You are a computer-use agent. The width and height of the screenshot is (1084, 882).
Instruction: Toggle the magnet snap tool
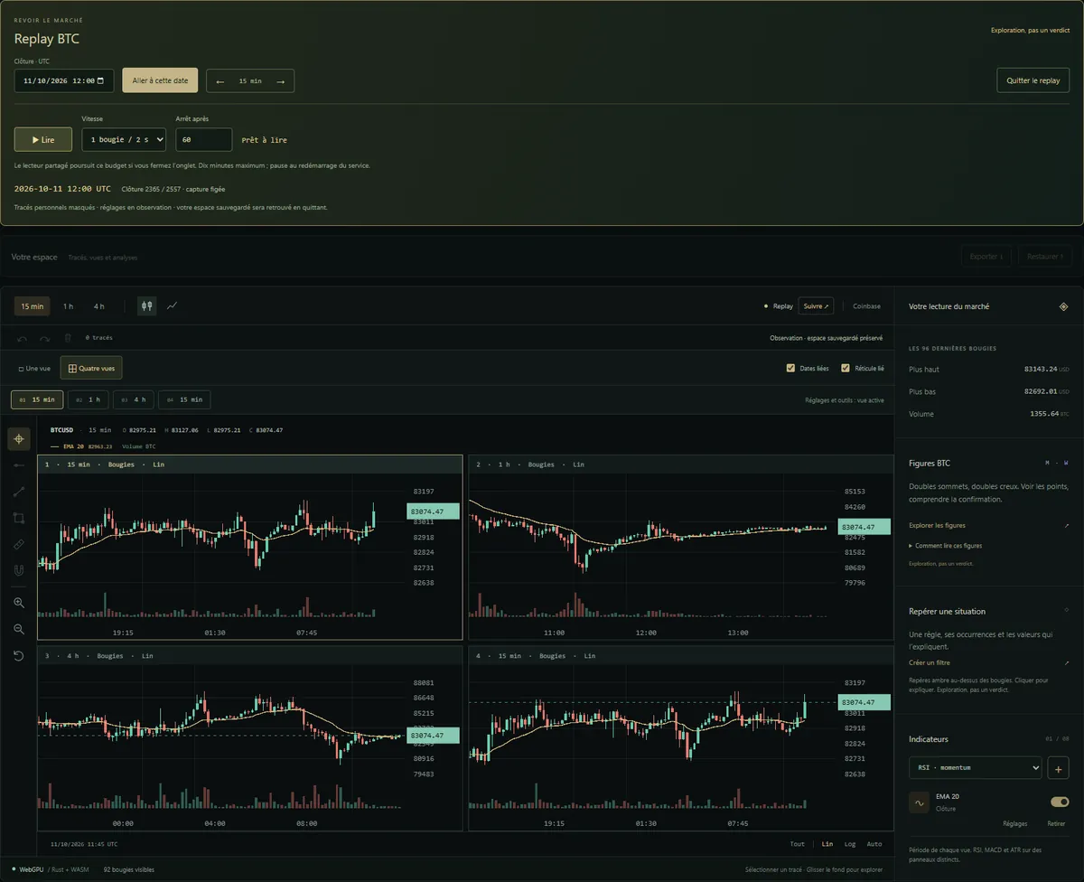[19, 570]
